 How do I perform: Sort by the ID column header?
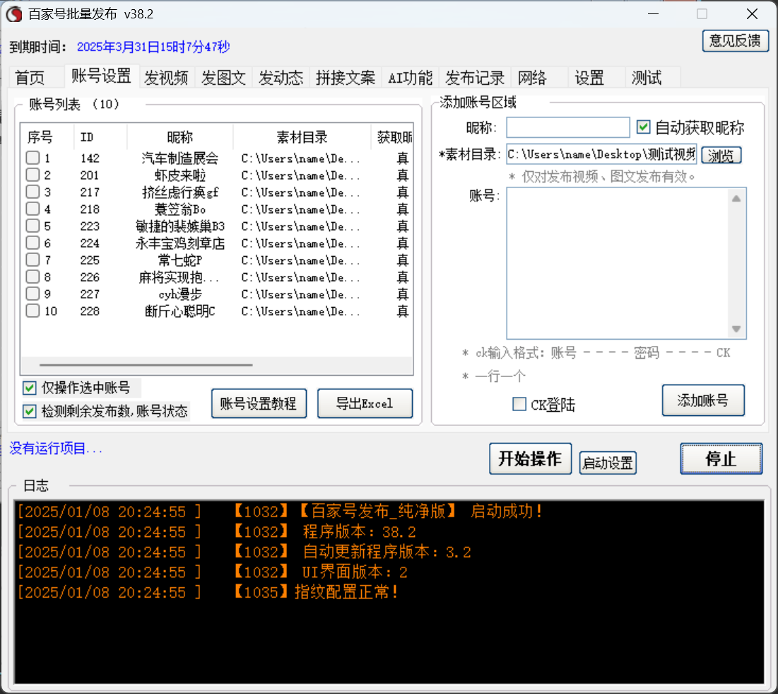coord(101,137)
